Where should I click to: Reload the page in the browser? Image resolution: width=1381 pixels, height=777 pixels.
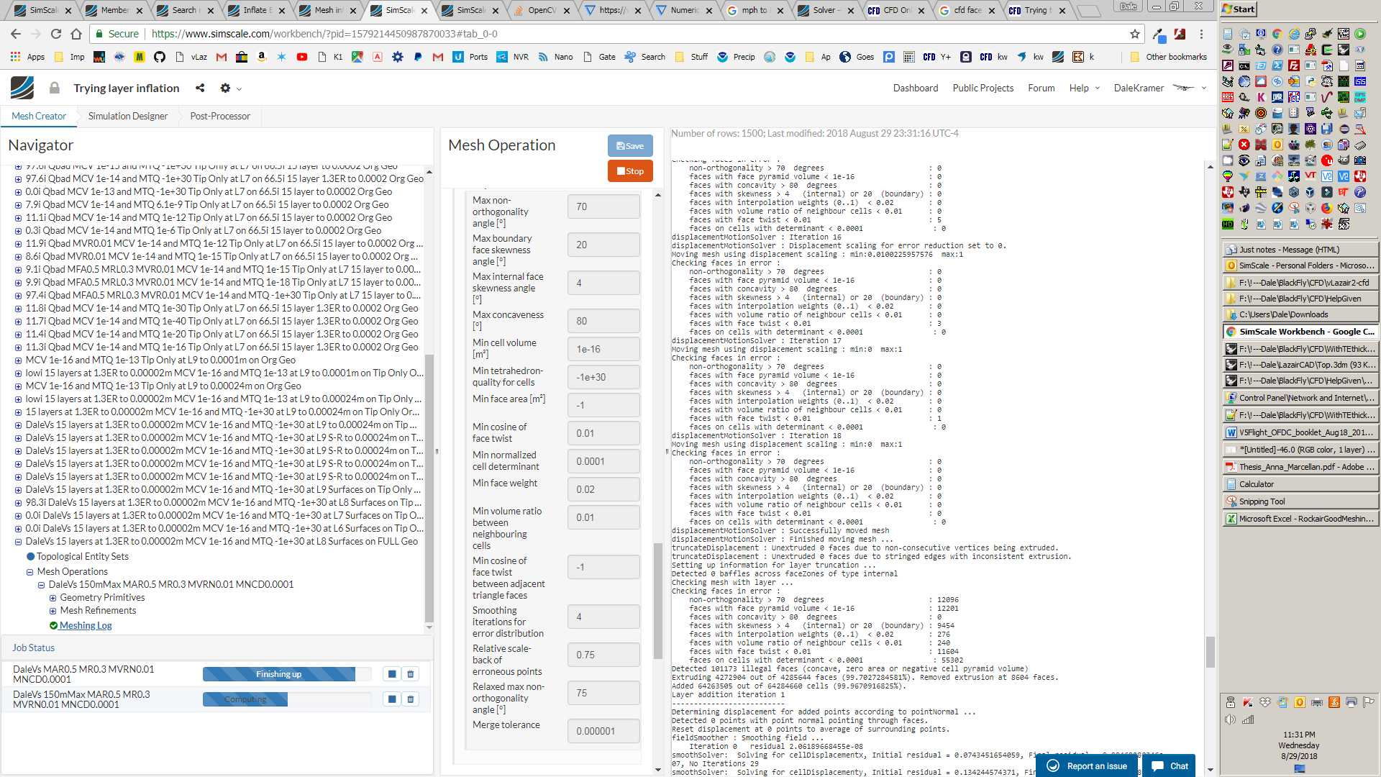pyautogui.click(x=56, y=34)
